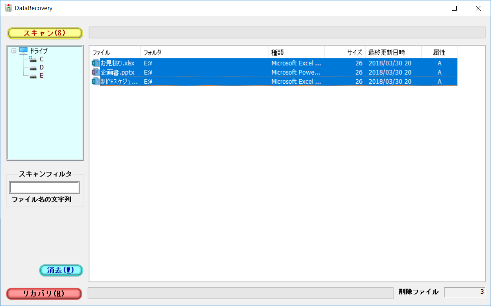Image resolution: width=491 pixels, height=306 pixels.
Task: Click the DataRecovery title bar app icon
Action: click(9, 8)
